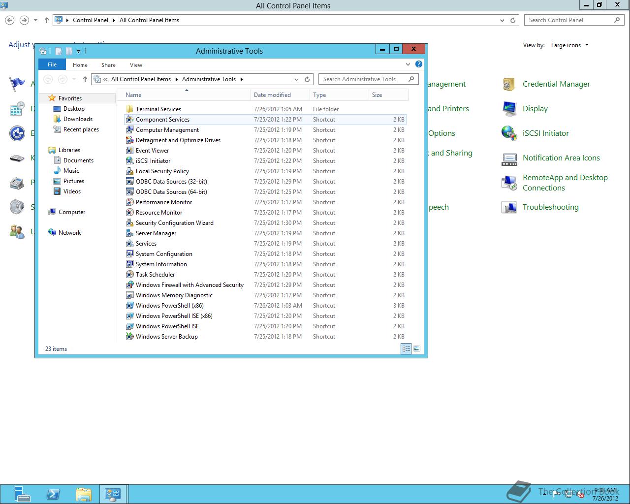The height and width of the screenshot is (504, 630).
Task: Click the Credential Manager icon in Control Panel
Action: point(509,84)
